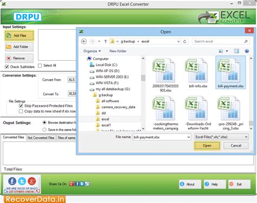Image resolution: width=257 pixels, height=203 pixels.
Task: Click the large Twitter icon
Action: [x=22, y=181]
